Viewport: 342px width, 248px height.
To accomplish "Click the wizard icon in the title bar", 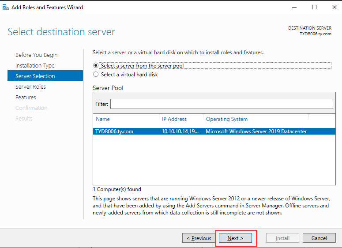I will [6, 7].
